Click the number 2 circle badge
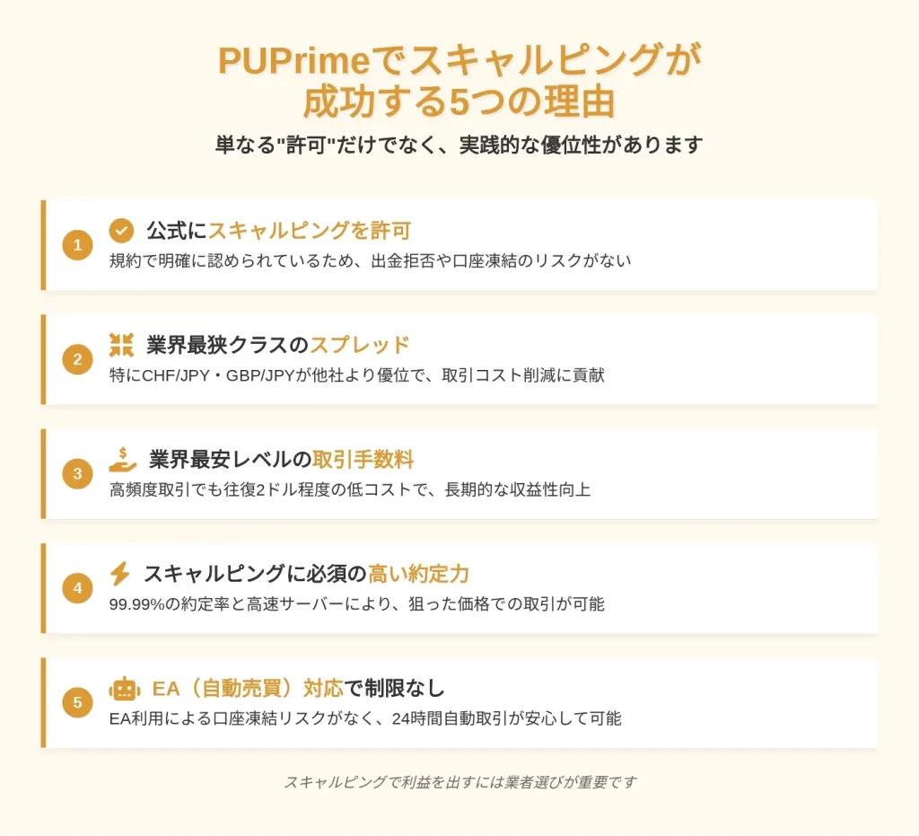Screen dimensions: 919x836 tap(77, 359)
